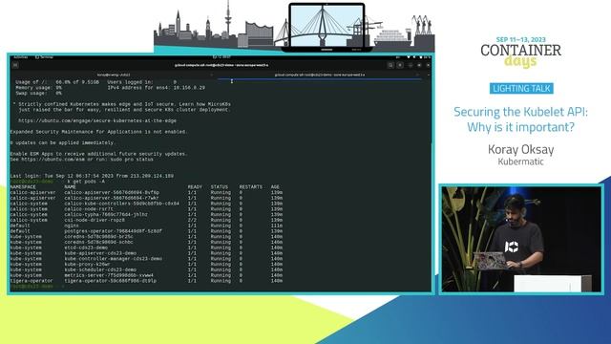Click the STATUS column header
Screen dimensions: 611x344
pos(220,187)
